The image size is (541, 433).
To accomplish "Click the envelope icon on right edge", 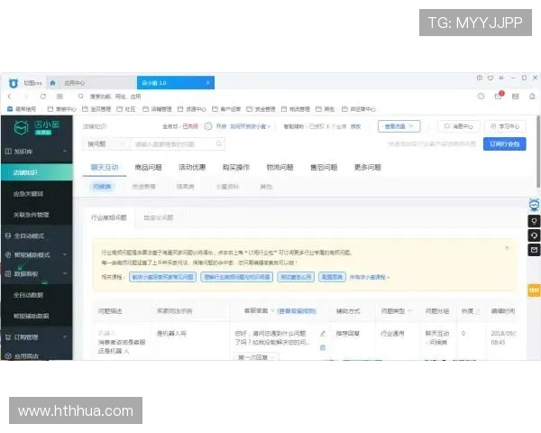I will pyautogui.click(x=534, y=250).
